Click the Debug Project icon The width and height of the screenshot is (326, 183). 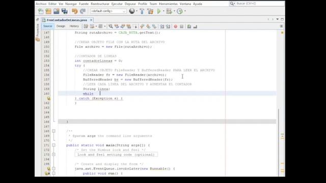pos(169,11)
